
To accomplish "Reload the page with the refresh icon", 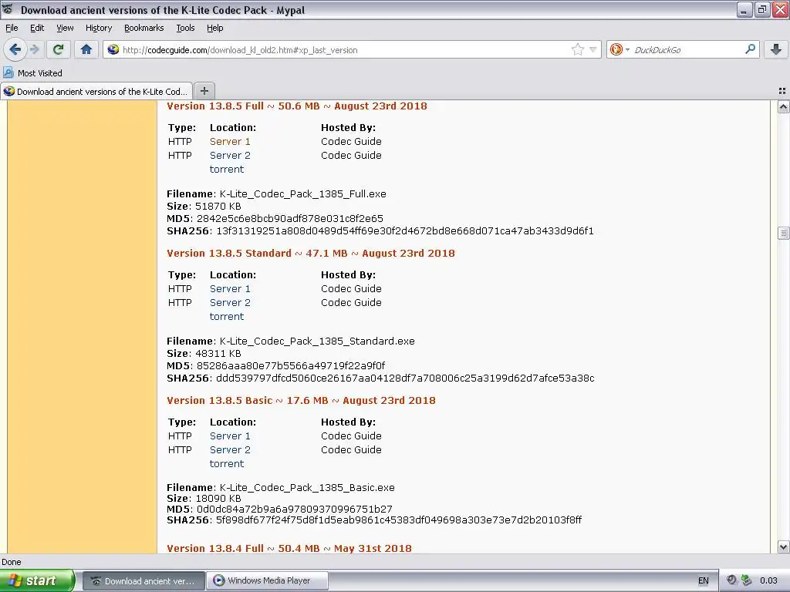I will (x=58, y=49).
